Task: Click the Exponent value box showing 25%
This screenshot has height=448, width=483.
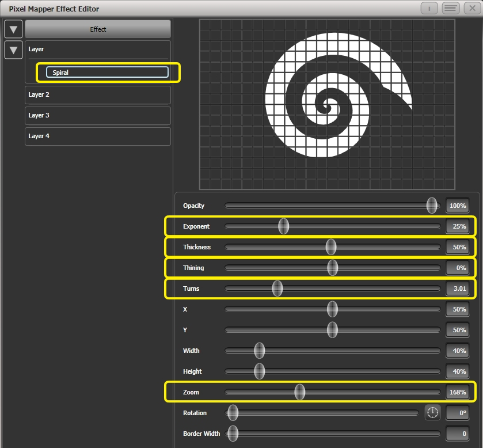Action: point(458,226)
